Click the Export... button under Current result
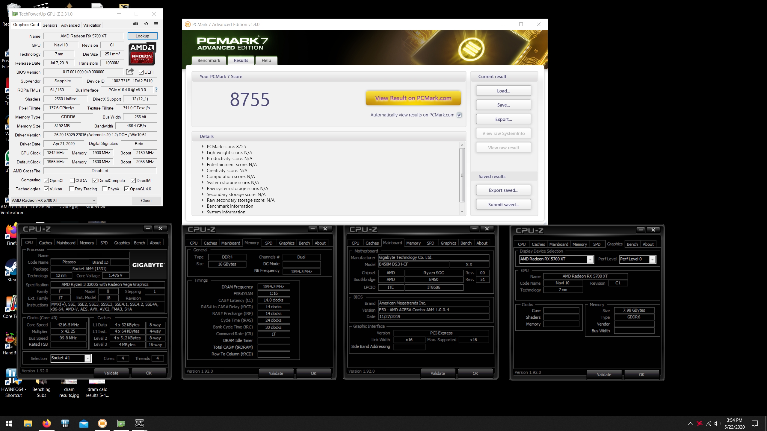Screen dimensions: 767x431 [503, 119]
